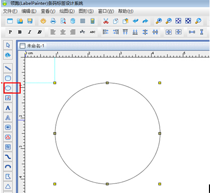This screenshot has width=210, height=193.
Task: Click the rotated text icon
Action: pyautogui.click(x=83, y=32)
